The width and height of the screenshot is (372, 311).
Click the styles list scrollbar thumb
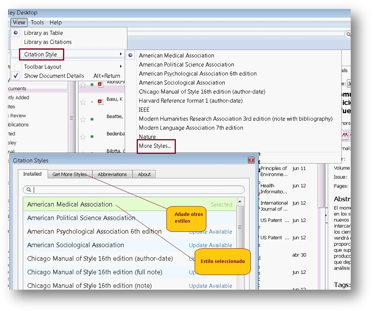[240, 227]
